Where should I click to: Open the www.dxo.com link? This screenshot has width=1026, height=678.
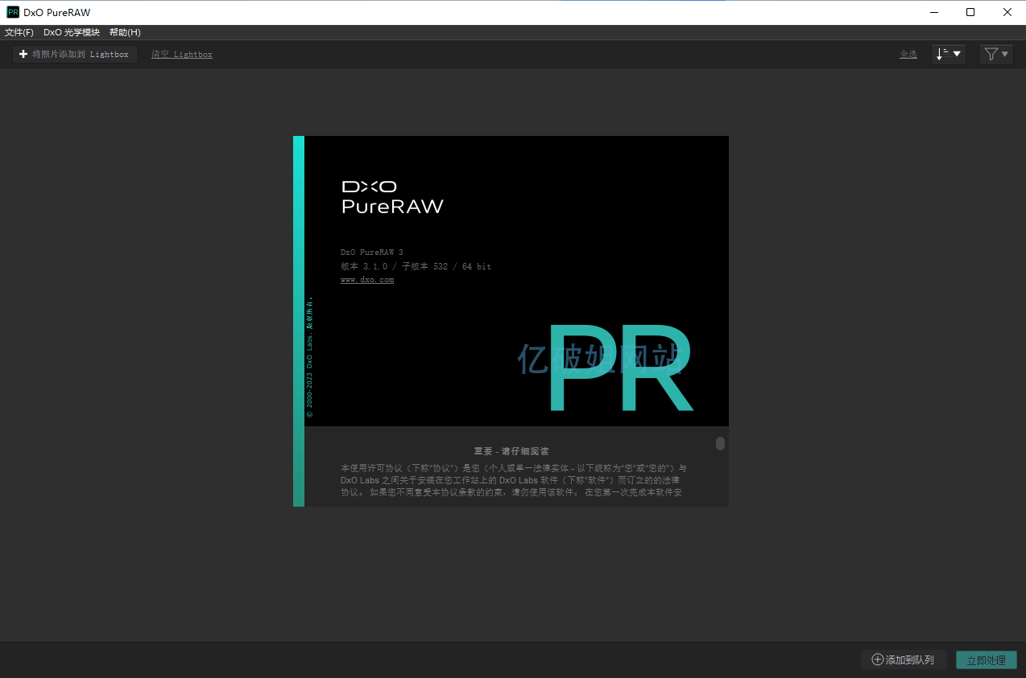point(367,280)
